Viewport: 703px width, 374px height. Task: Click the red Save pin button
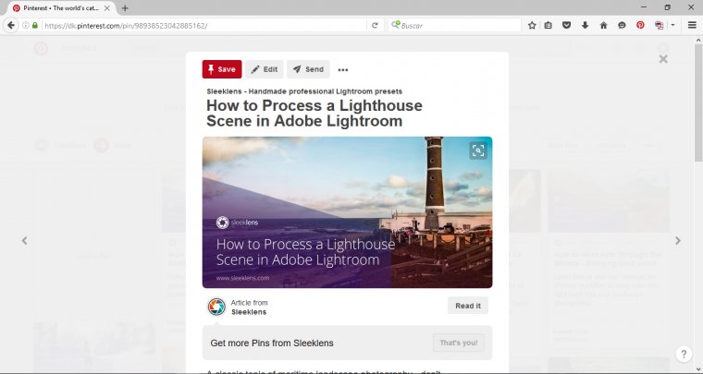click(x=221, y=69)
